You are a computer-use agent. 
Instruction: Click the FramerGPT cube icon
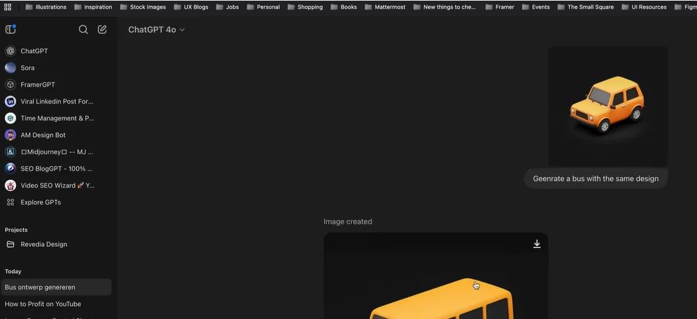pos(11,85)
